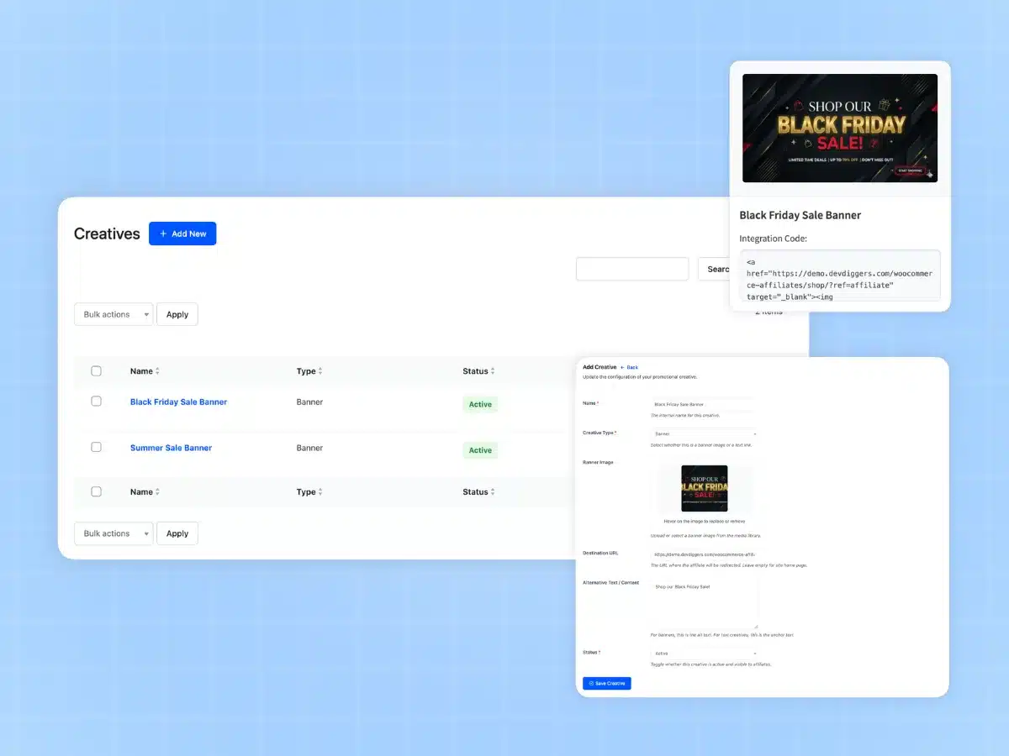Sort by Status using the bottom header arrows
Viewport: 1009px width, 756px height.
point(492,491)
